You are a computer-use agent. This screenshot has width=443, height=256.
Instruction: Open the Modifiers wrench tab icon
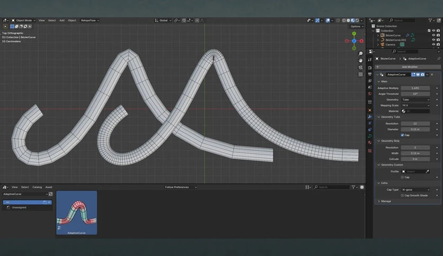[370, 117]
